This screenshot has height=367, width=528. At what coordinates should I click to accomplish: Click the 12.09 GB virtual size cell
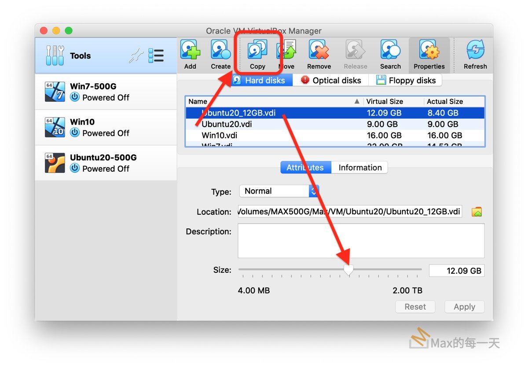coord(384,113)
